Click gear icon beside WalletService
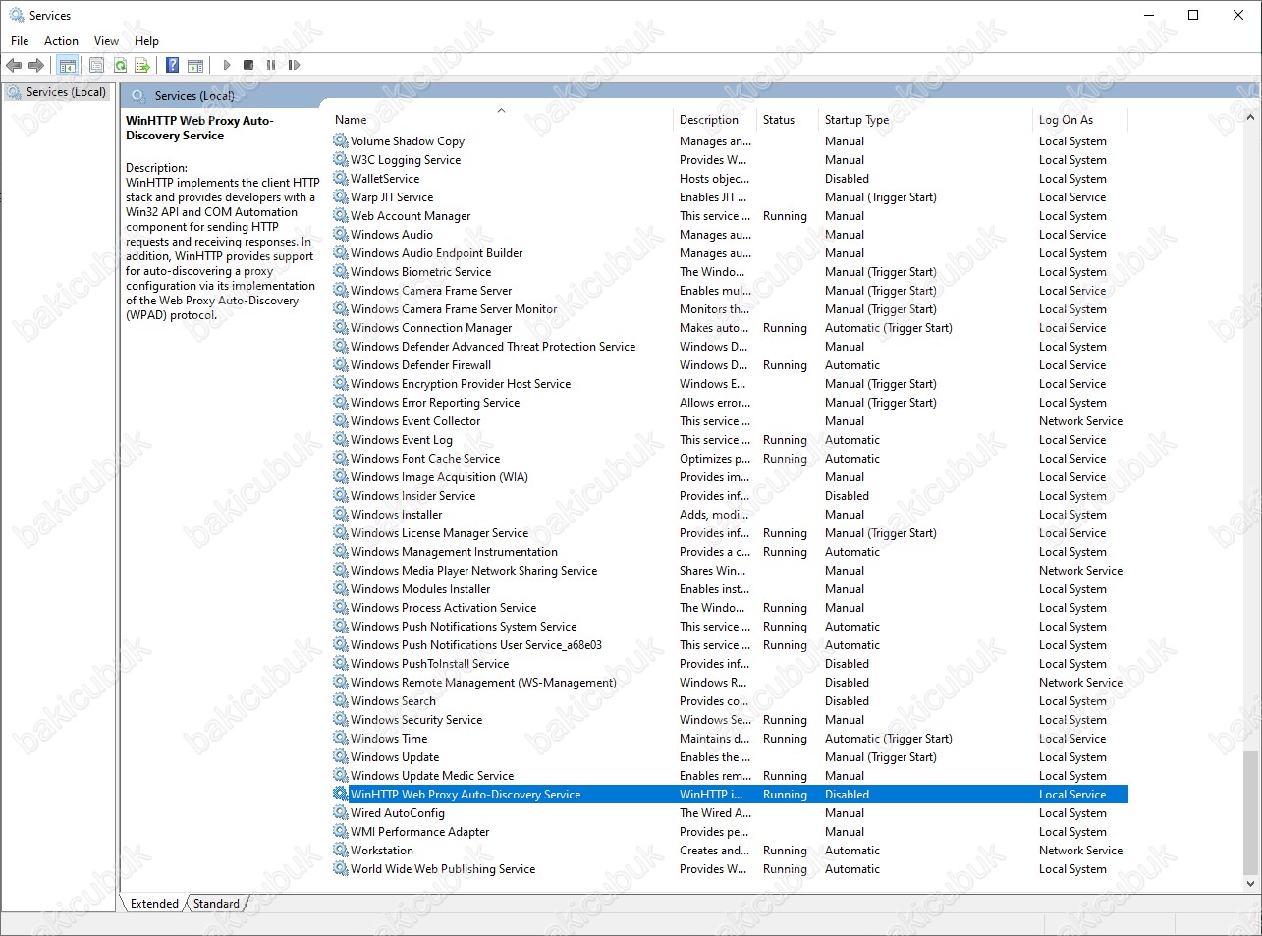This screenshot has width=1262, height=936. pos(341,179)
